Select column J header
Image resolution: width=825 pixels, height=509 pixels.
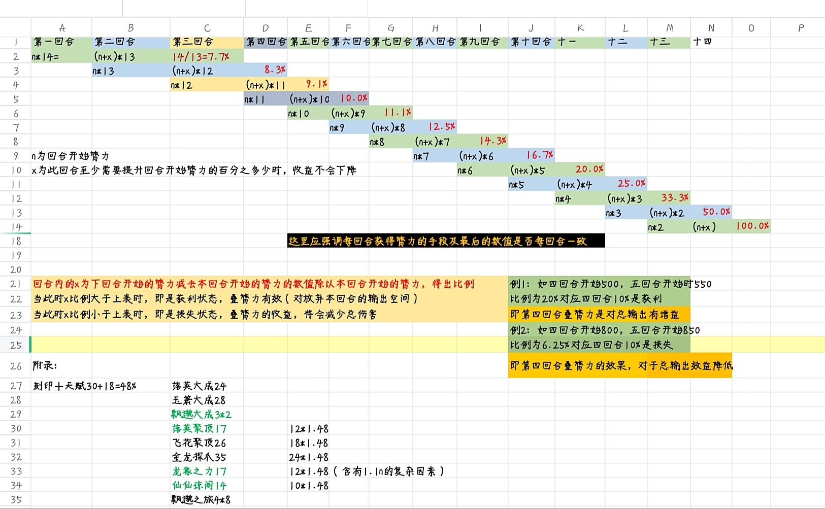tap(531, 28)
